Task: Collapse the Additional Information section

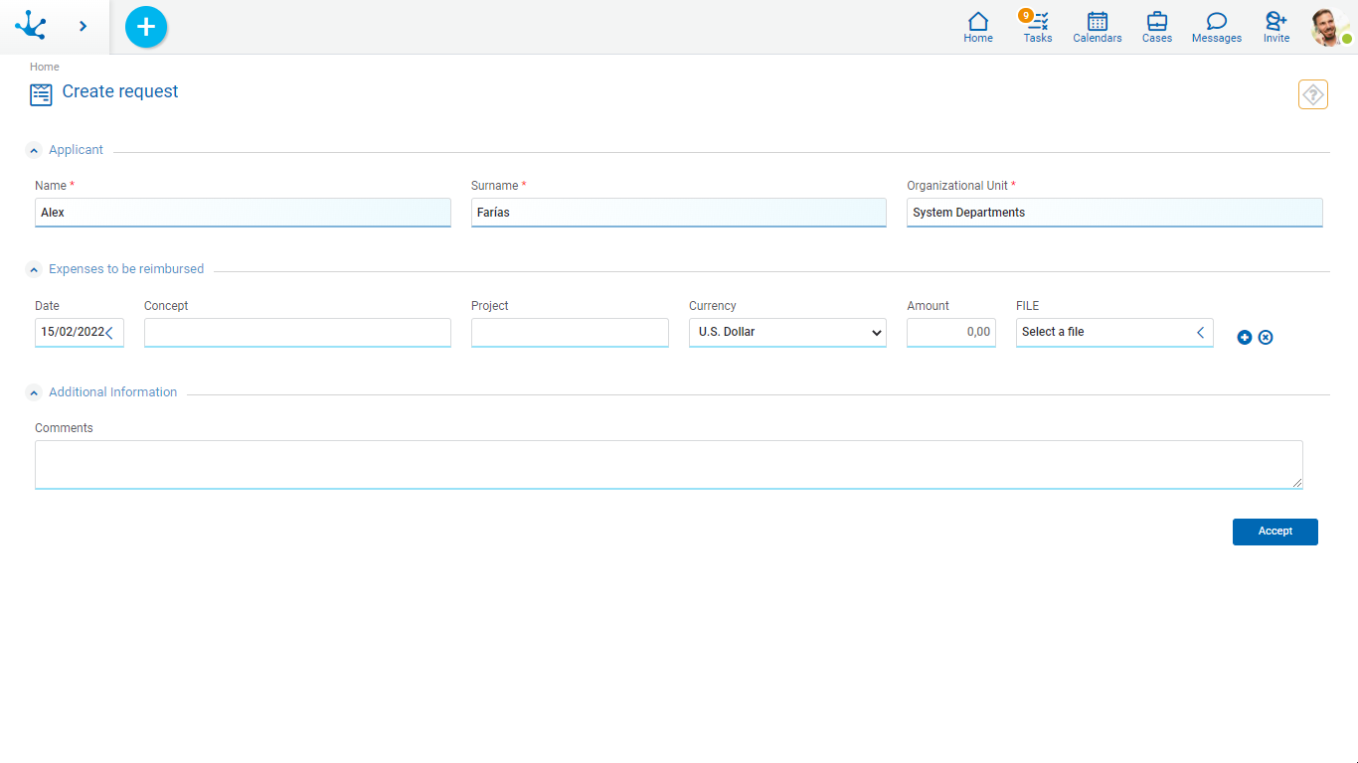Action: tap(35, 393)
